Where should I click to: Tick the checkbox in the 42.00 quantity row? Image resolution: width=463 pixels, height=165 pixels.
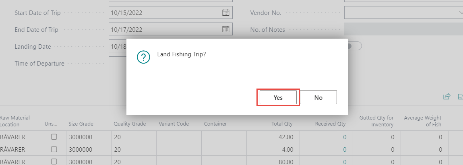click(x=54, y=137)
